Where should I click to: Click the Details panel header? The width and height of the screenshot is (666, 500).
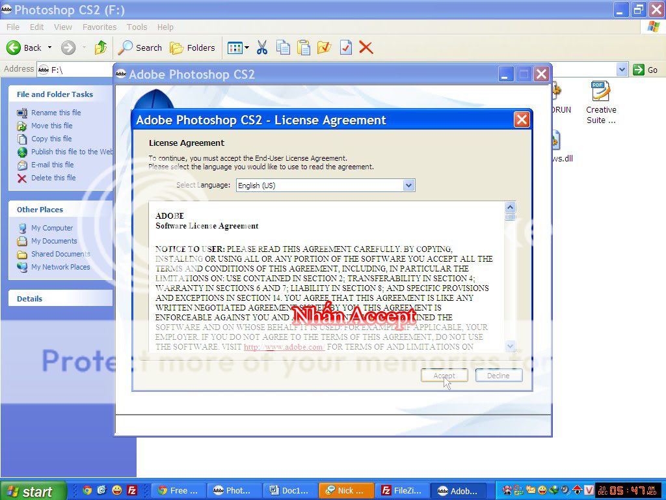pyautogui.click(x=60, y=298)
